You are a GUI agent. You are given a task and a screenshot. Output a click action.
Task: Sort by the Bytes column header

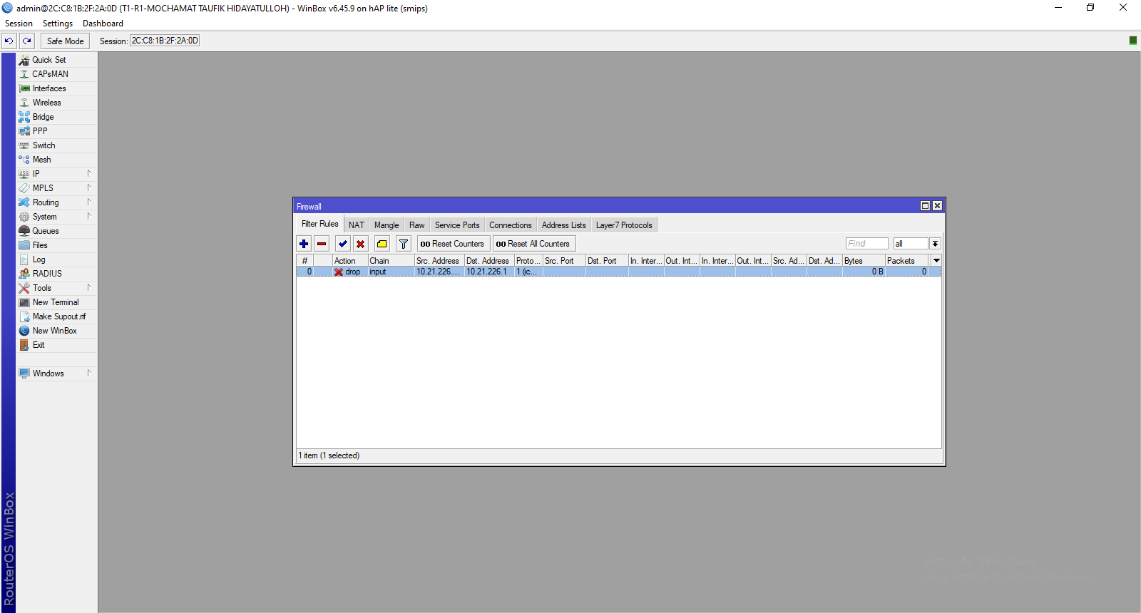(864, 261)
